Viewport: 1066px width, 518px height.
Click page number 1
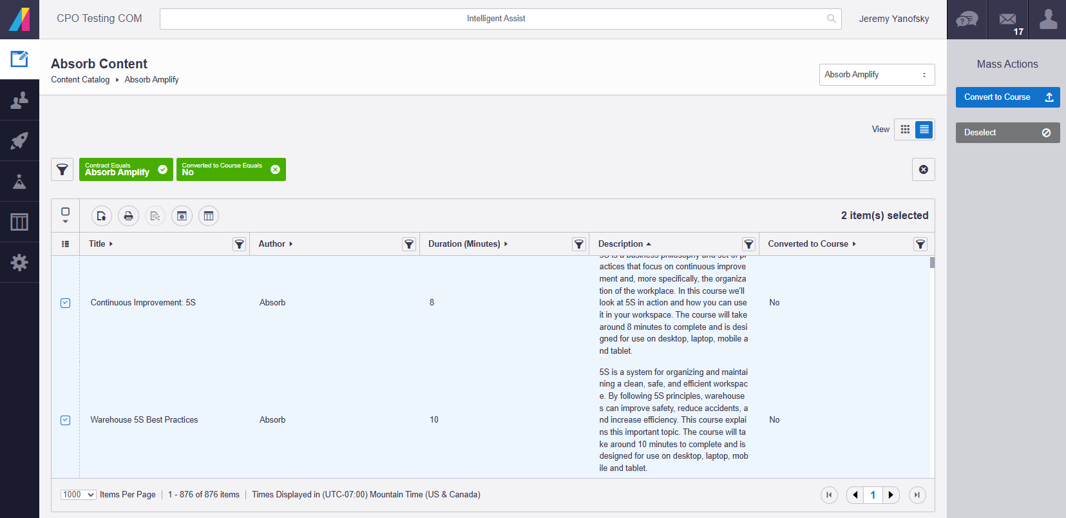(873, 495)
